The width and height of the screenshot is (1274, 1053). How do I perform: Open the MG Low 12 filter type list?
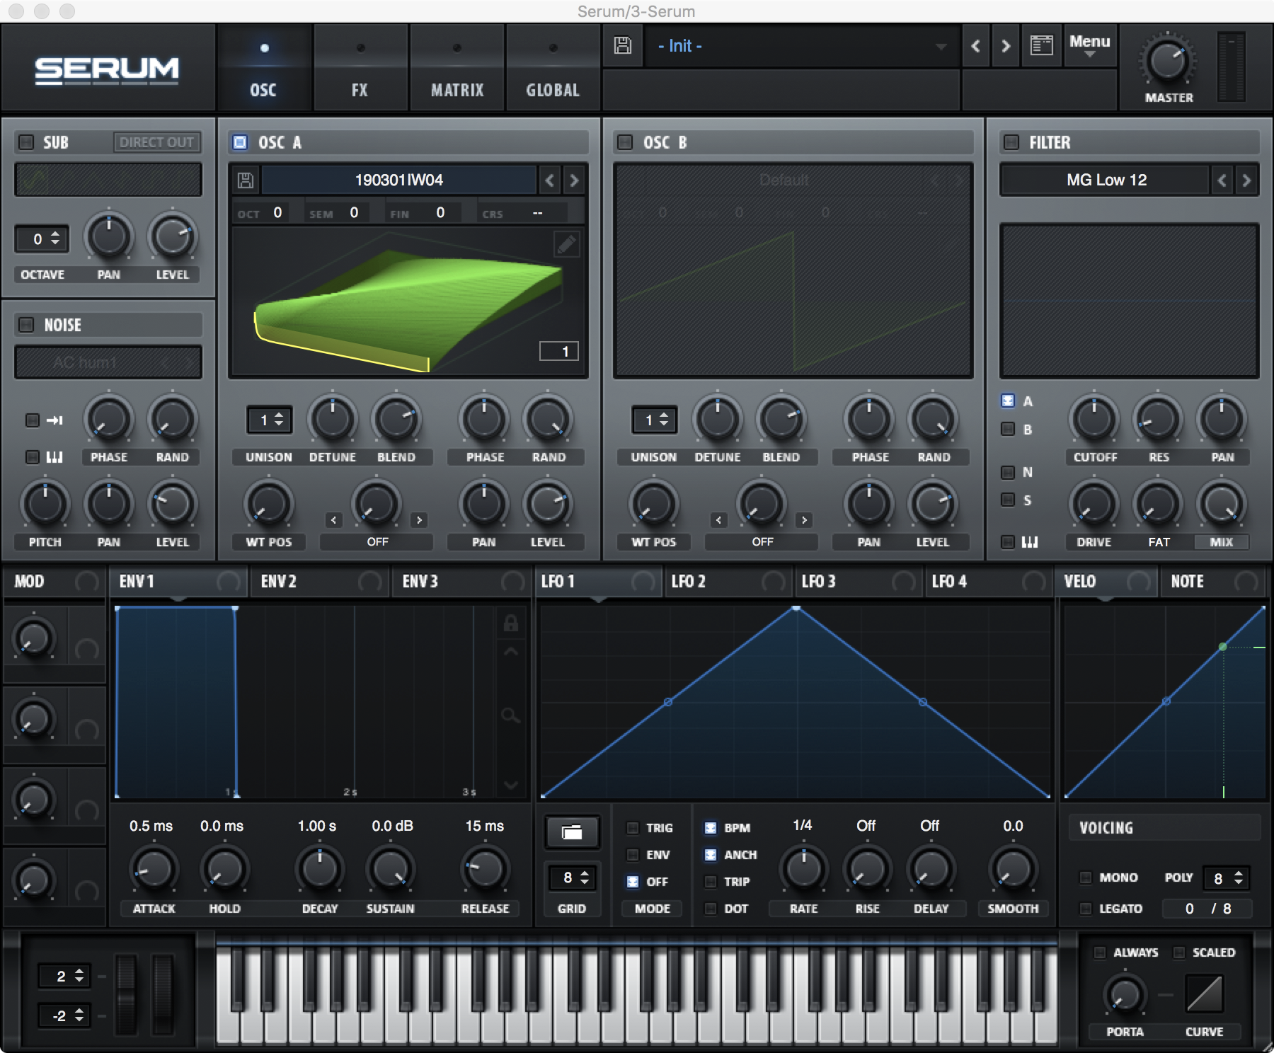pos(1106,180)
